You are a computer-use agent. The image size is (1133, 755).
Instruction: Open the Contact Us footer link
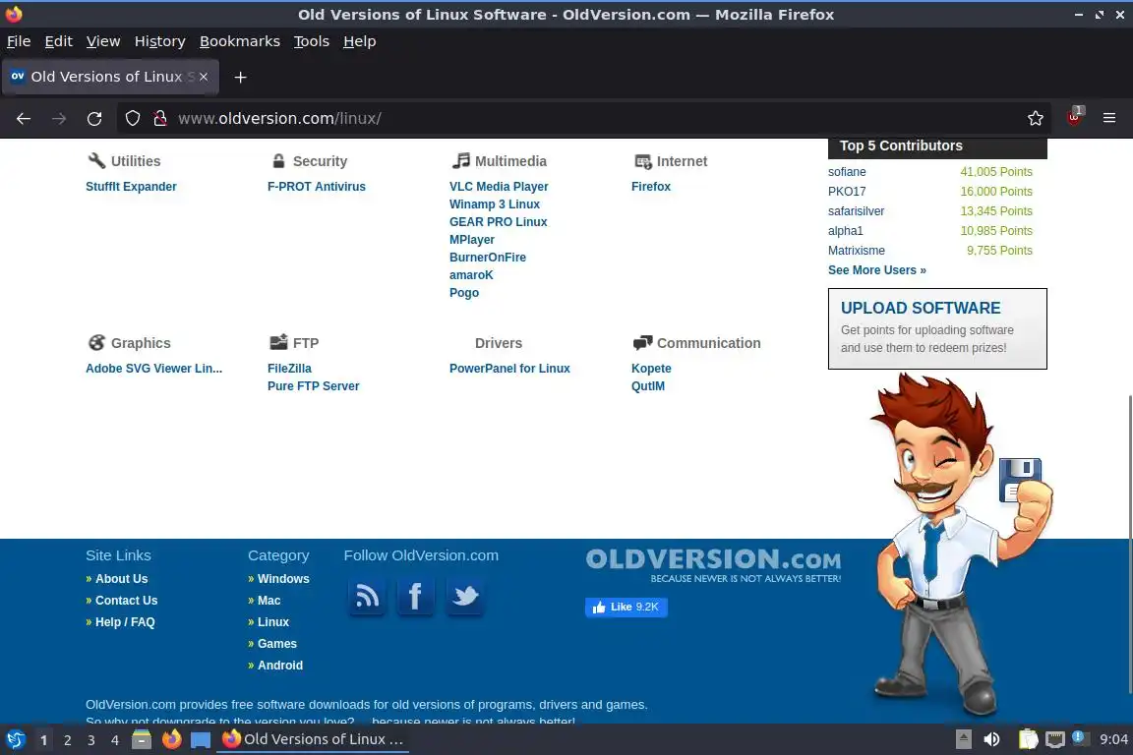point(127,601)
